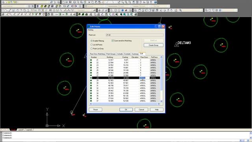Screen dimensions: 252x142
Task: Click the Center Mark circle icon
Action: [x=54, y=10]
